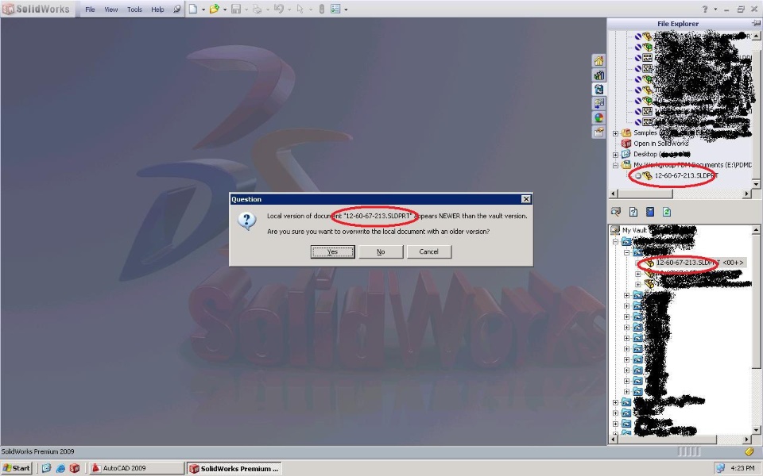Collapse My Workgroup PDM Documents node
Viewport: 763px width, 476px height.
[615, 165]
